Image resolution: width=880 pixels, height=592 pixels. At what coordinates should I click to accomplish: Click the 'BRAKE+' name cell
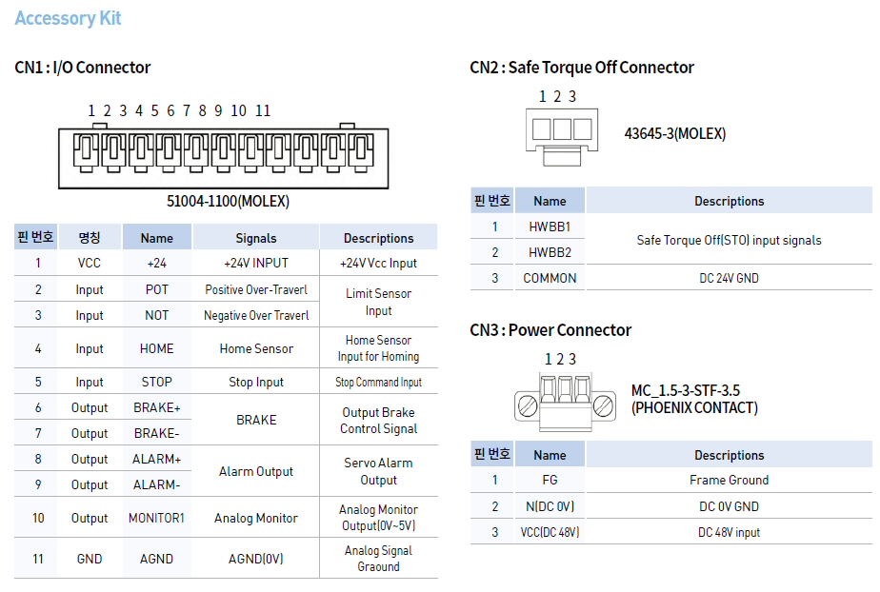(156, 407)
